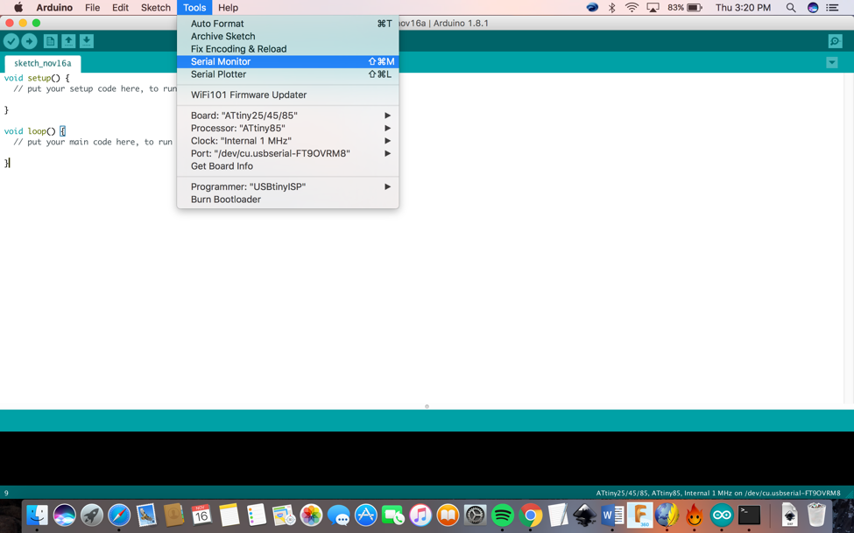Open the Help menu

pyautogui.click(x=229, y=8)
